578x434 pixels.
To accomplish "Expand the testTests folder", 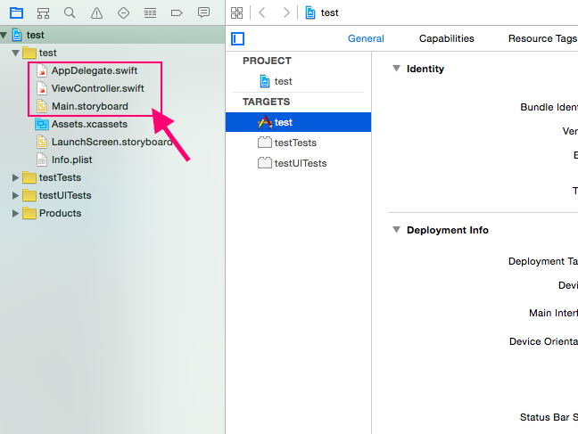I will [15, 177].
